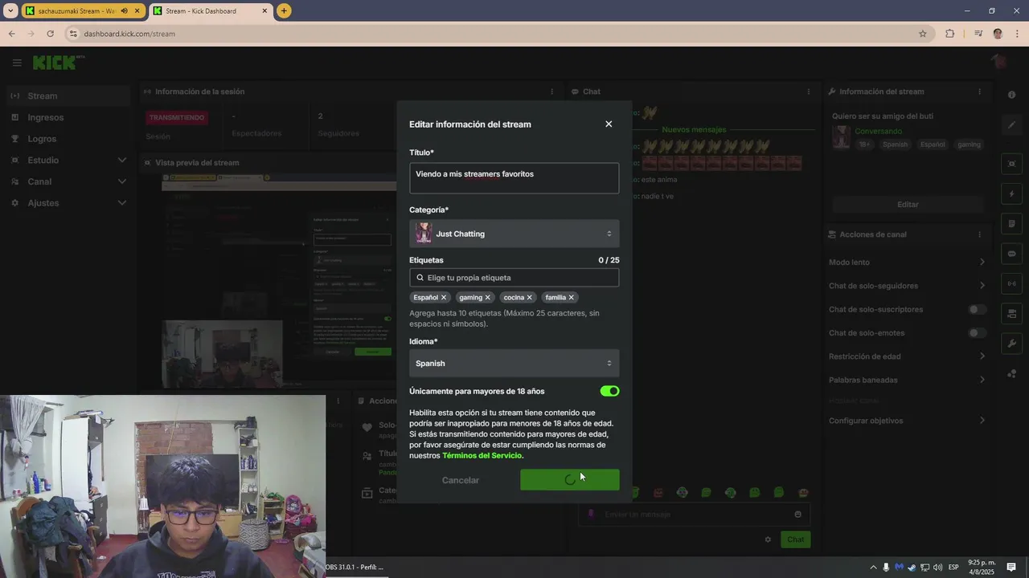Remove the cocina tag

(x=529, y=297)
